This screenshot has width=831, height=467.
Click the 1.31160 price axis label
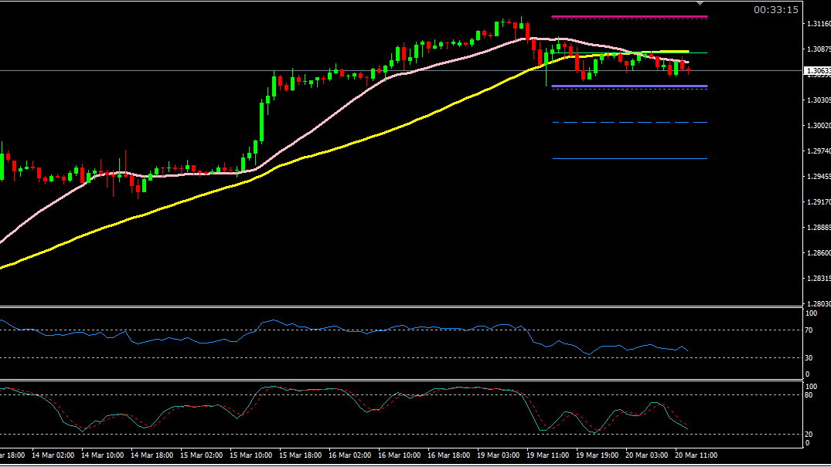click(818, 25)
